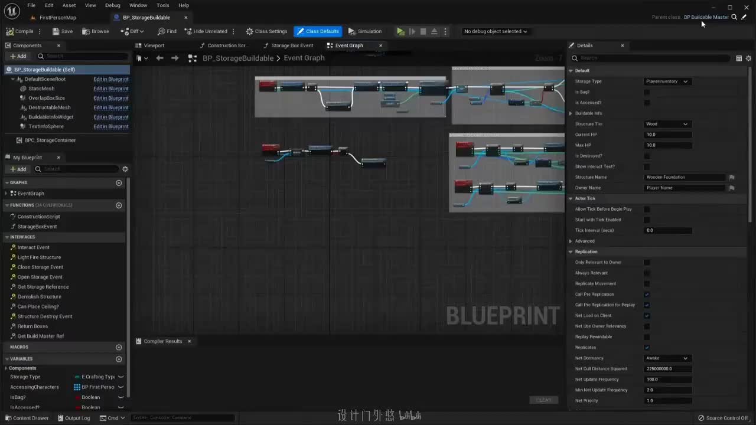Add a new graph plus icon
This screenshot has width=756, height=425.
[x=119, y=183]
